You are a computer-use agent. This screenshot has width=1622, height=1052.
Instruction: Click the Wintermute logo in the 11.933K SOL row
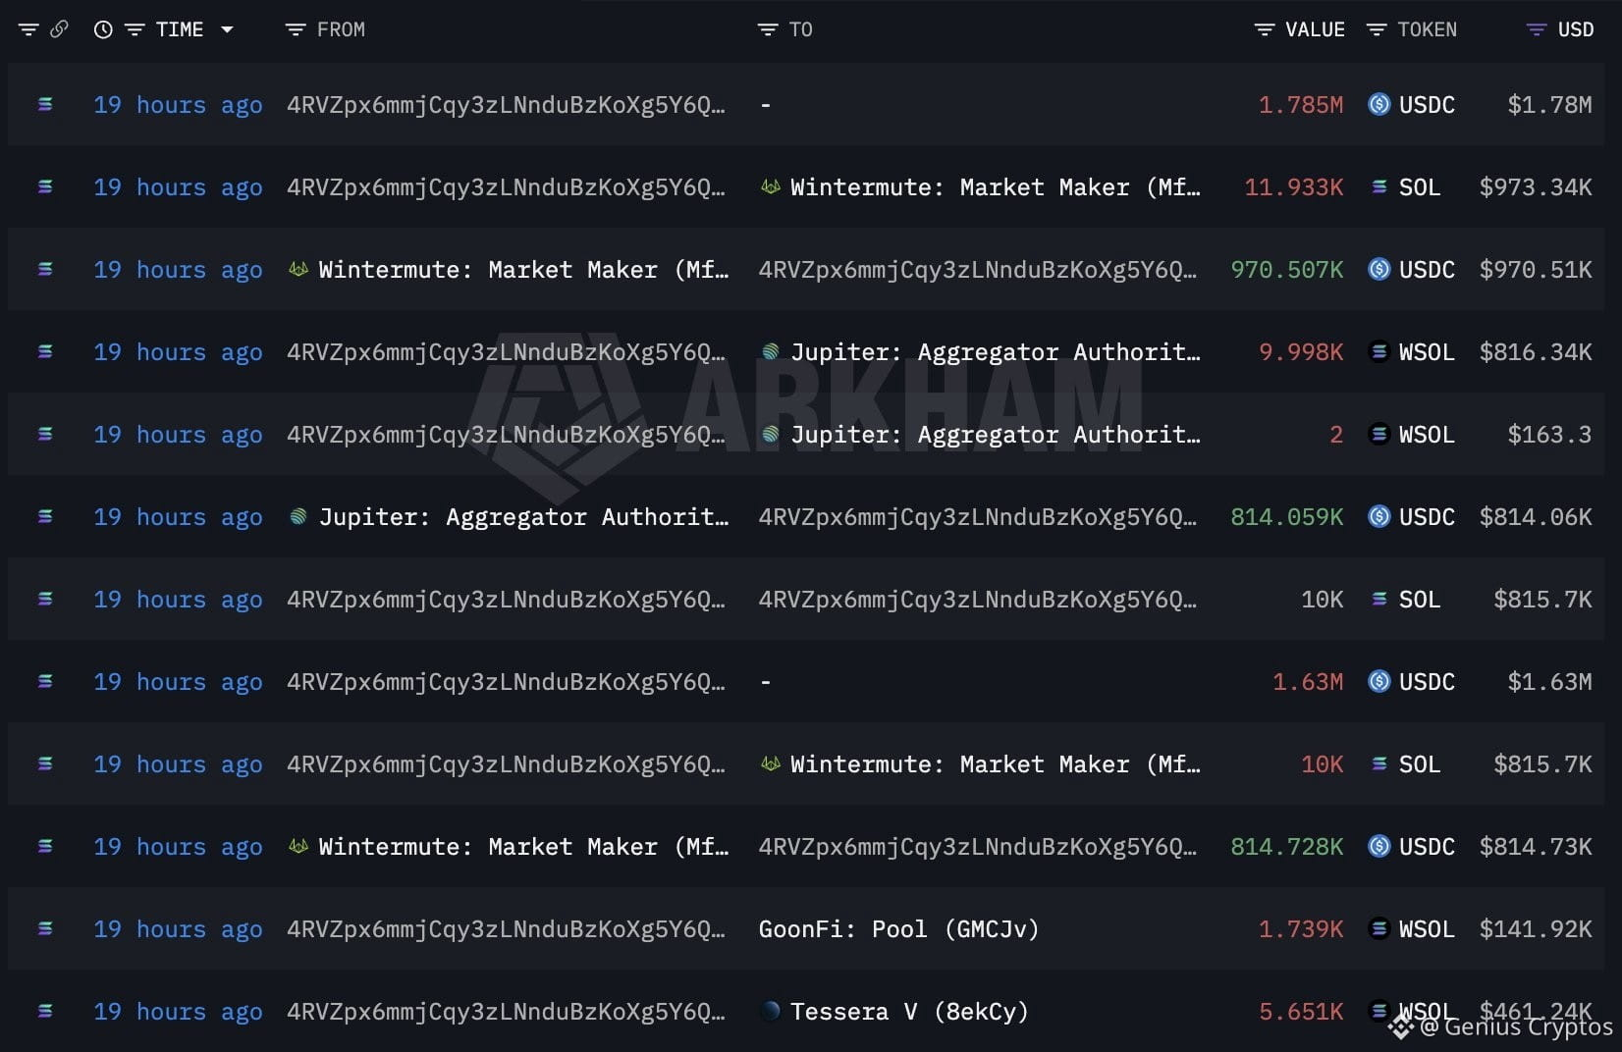coord(771,186)
